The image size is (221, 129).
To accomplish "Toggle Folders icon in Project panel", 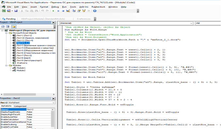I will pos(14,27).
